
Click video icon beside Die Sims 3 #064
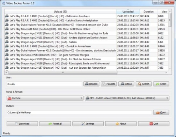pos(7,55)
